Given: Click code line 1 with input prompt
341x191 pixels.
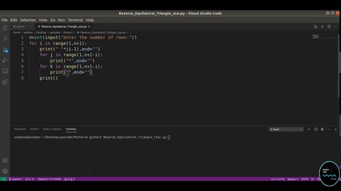Looking at the screenshot, I should pyautogui.click(x=83, y=38).
